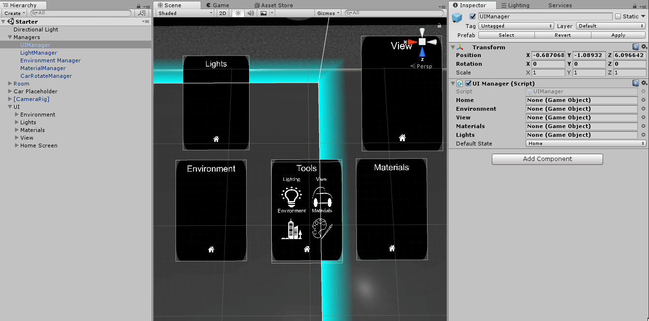
Task: Enable the Static checkbox
Action: (x=618, y=16)
